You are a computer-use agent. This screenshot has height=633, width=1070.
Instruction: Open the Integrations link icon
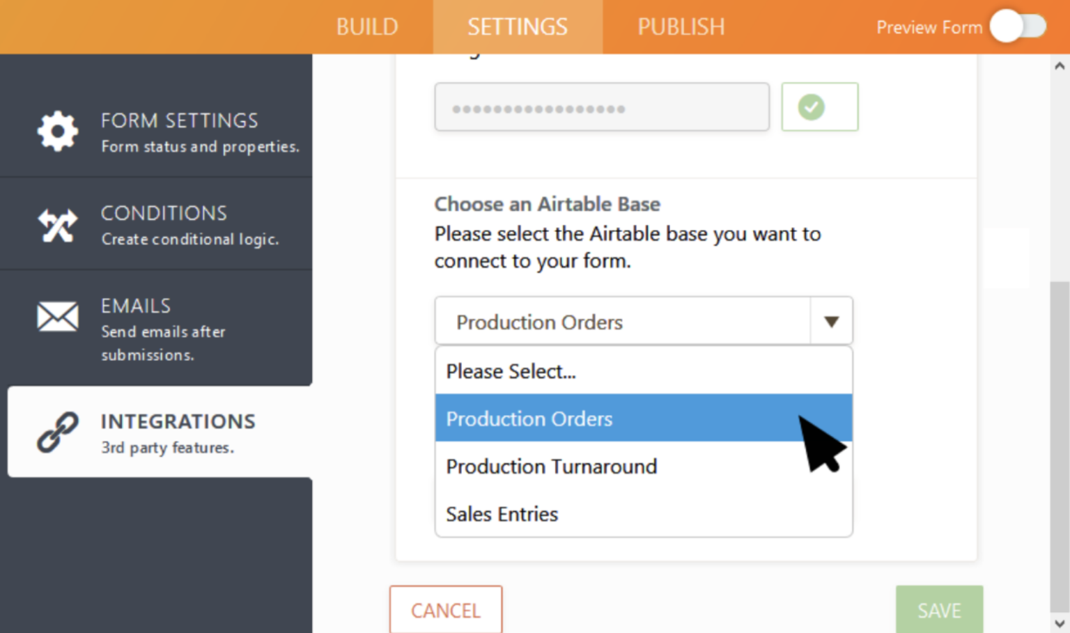click(x=57, y=432)
